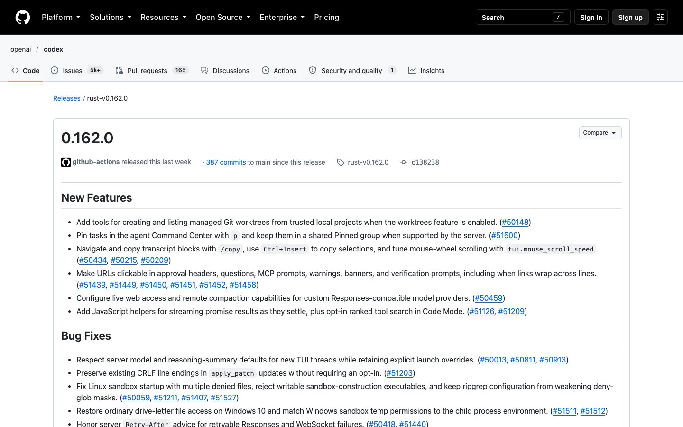Open pull request #51126

pyautogui.click(x=482, y=311)
